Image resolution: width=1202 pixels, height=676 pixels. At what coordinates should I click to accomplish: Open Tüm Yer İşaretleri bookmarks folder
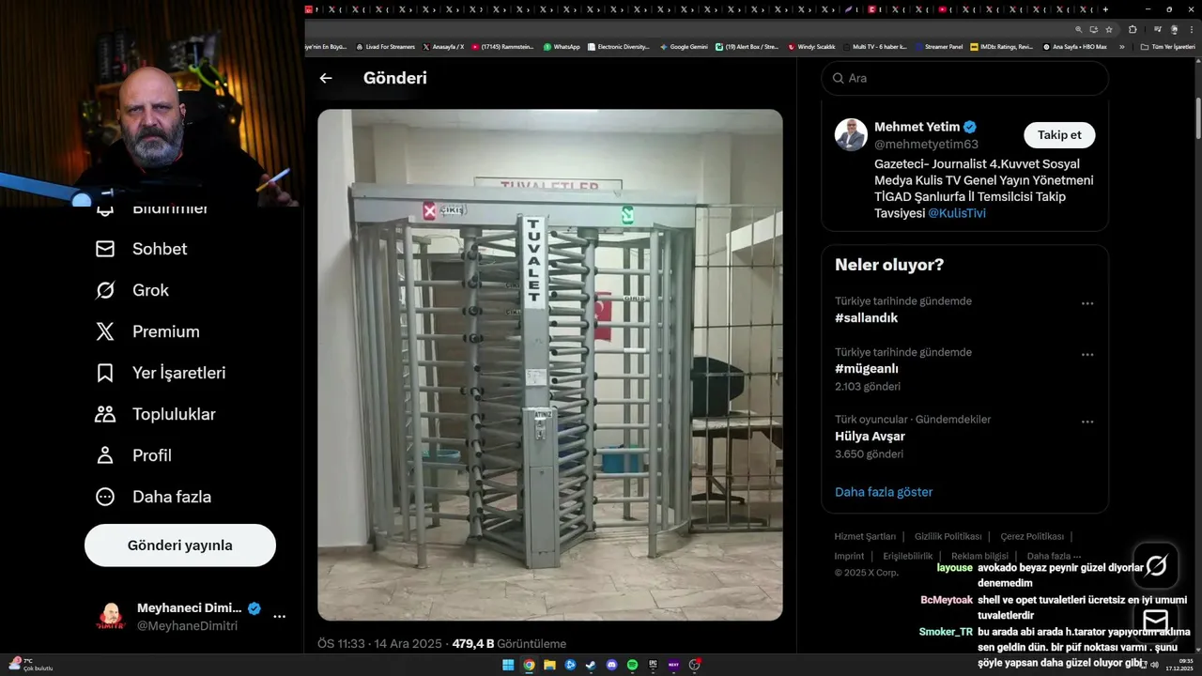click(1167, 47)
